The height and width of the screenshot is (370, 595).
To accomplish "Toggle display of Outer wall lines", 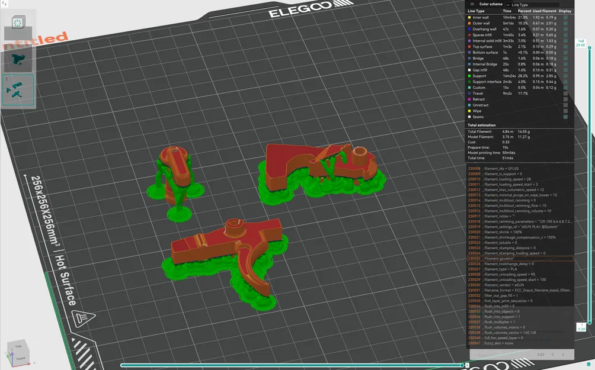I will (x=565, y=23).
